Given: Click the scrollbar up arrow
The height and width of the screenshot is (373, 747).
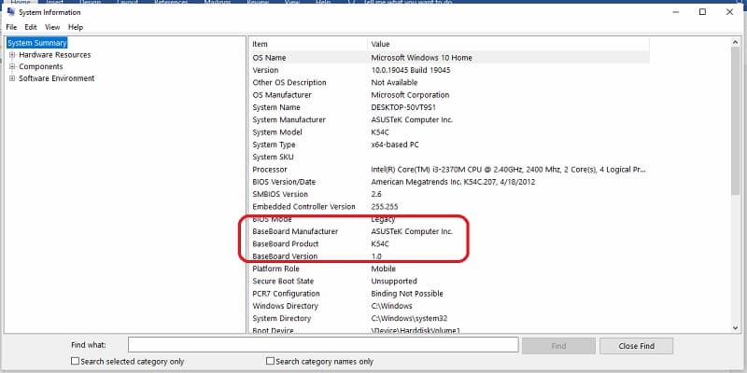Looking at the screenshot, I should click(735, 43).
